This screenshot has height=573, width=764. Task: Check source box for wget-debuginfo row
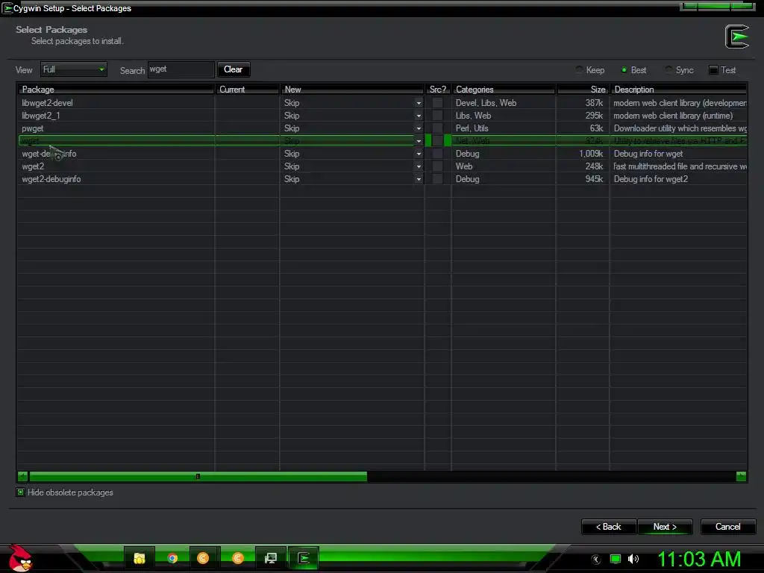click(x=437, y=154)
